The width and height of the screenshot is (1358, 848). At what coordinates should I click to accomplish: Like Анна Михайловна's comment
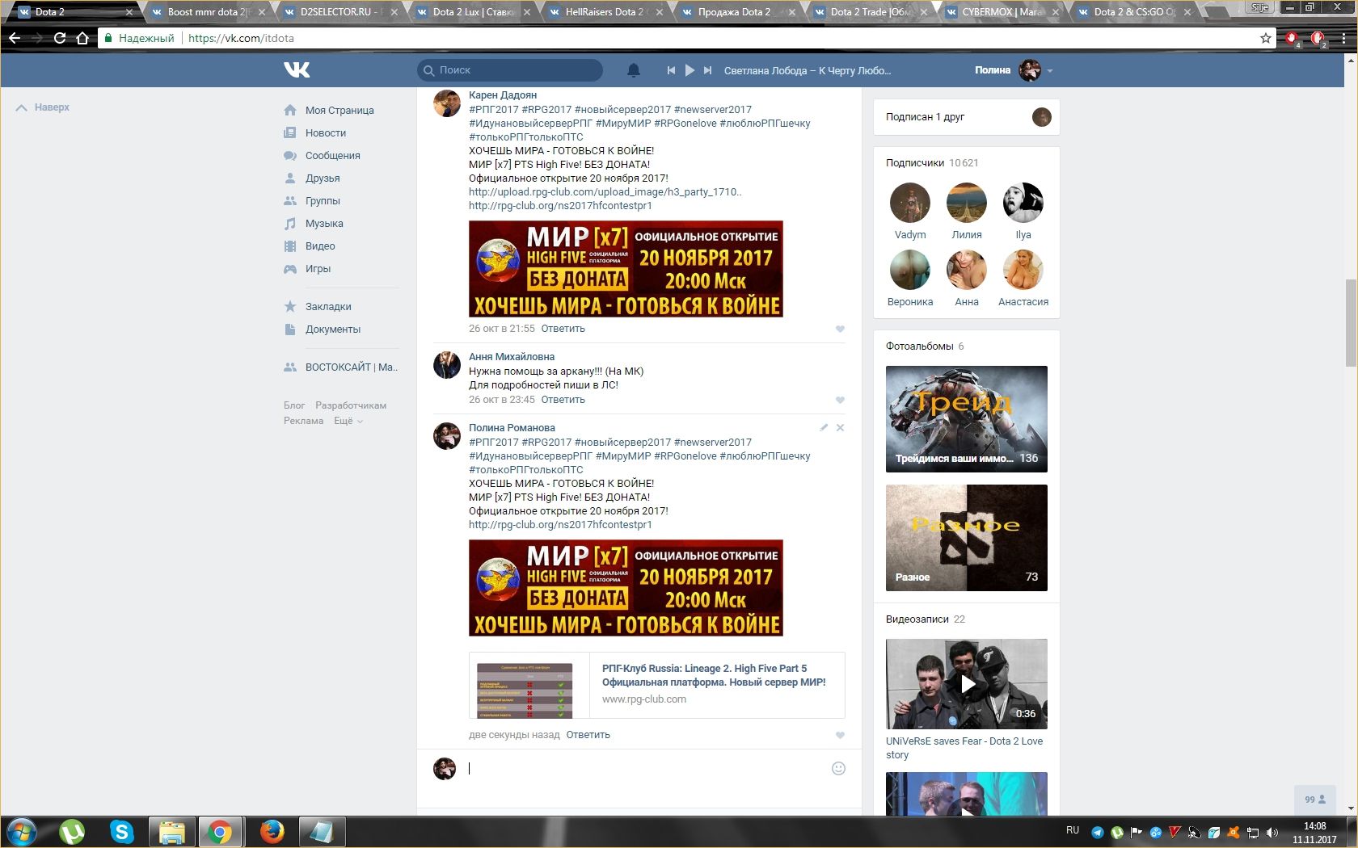[840, 400]
